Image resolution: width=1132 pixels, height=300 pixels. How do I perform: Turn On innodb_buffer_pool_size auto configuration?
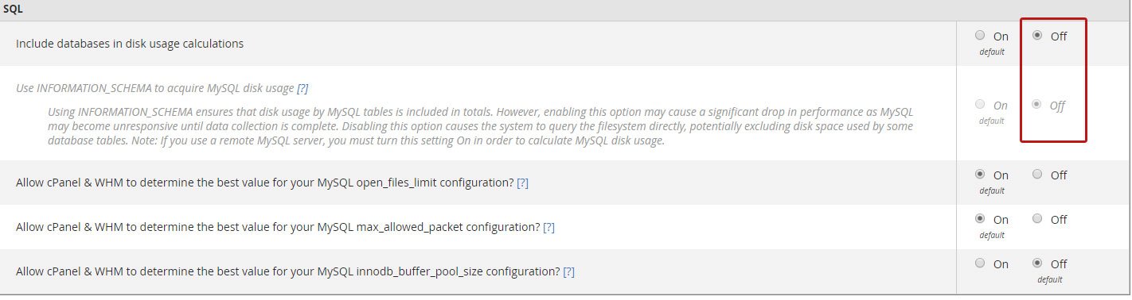980,263
